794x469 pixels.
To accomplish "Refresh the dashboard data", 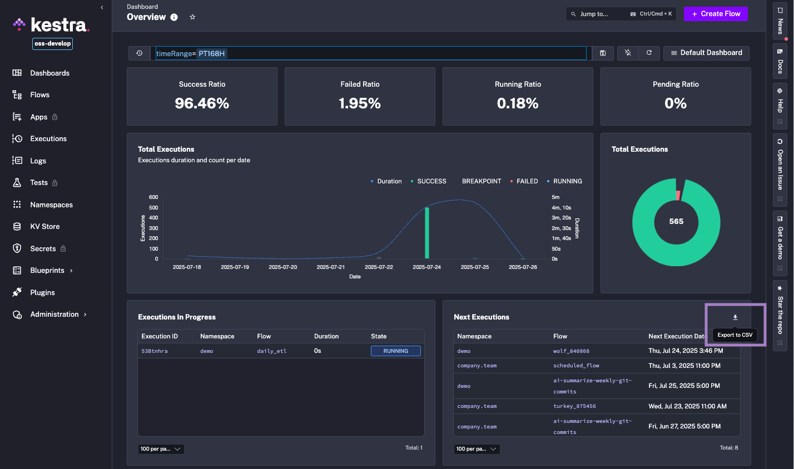I will [649, 53].
